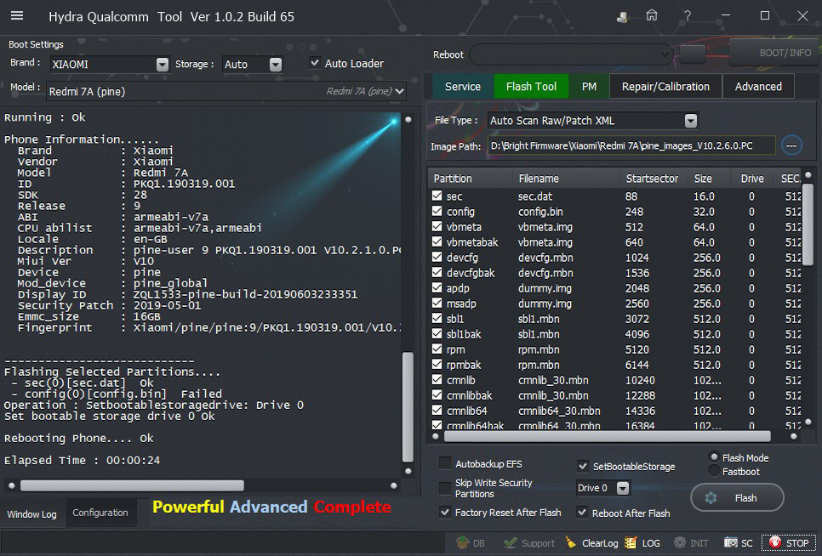Image resolution: width=822 pixels, height=556 pixels.
Task: Select Flash Mode radio button
Action: [x=713, y=457]
